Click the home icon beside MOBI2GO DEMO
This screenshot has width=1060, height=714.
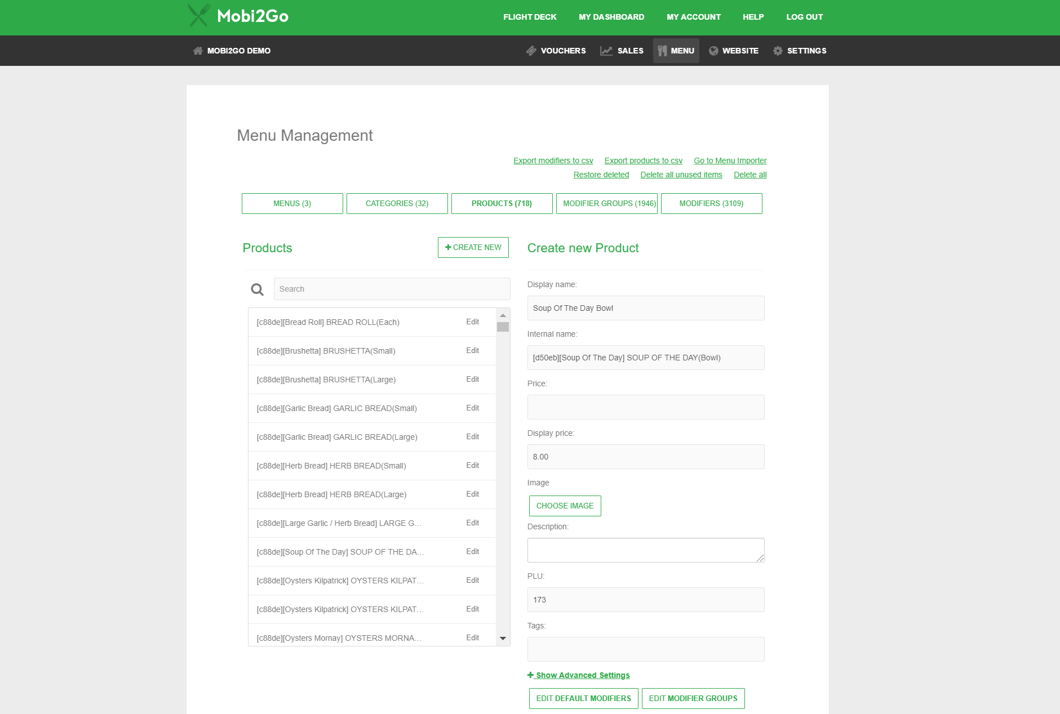click(x=198, y=51)
